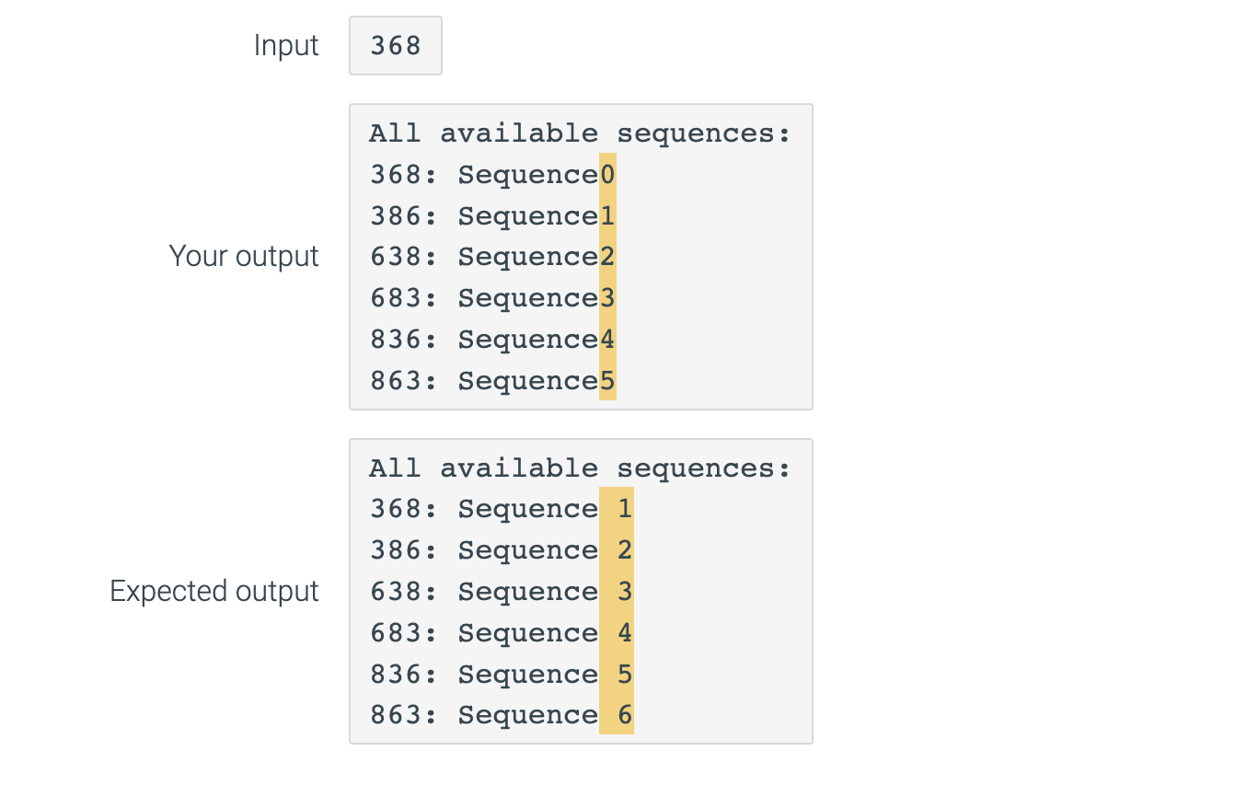1247x797 pixels.
Task: Click '638: Sequence2' line in Your output
Action: click(493, 257)
